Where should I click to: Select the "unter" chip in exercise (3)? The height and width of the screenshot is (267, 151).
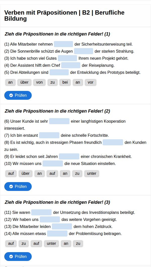pyautogui.click(x=51, y=244)
